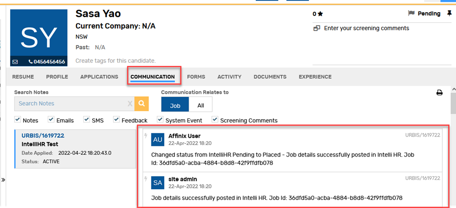Click the envelope email icon under avatar
Screen dimensions: 456x208
15,61
